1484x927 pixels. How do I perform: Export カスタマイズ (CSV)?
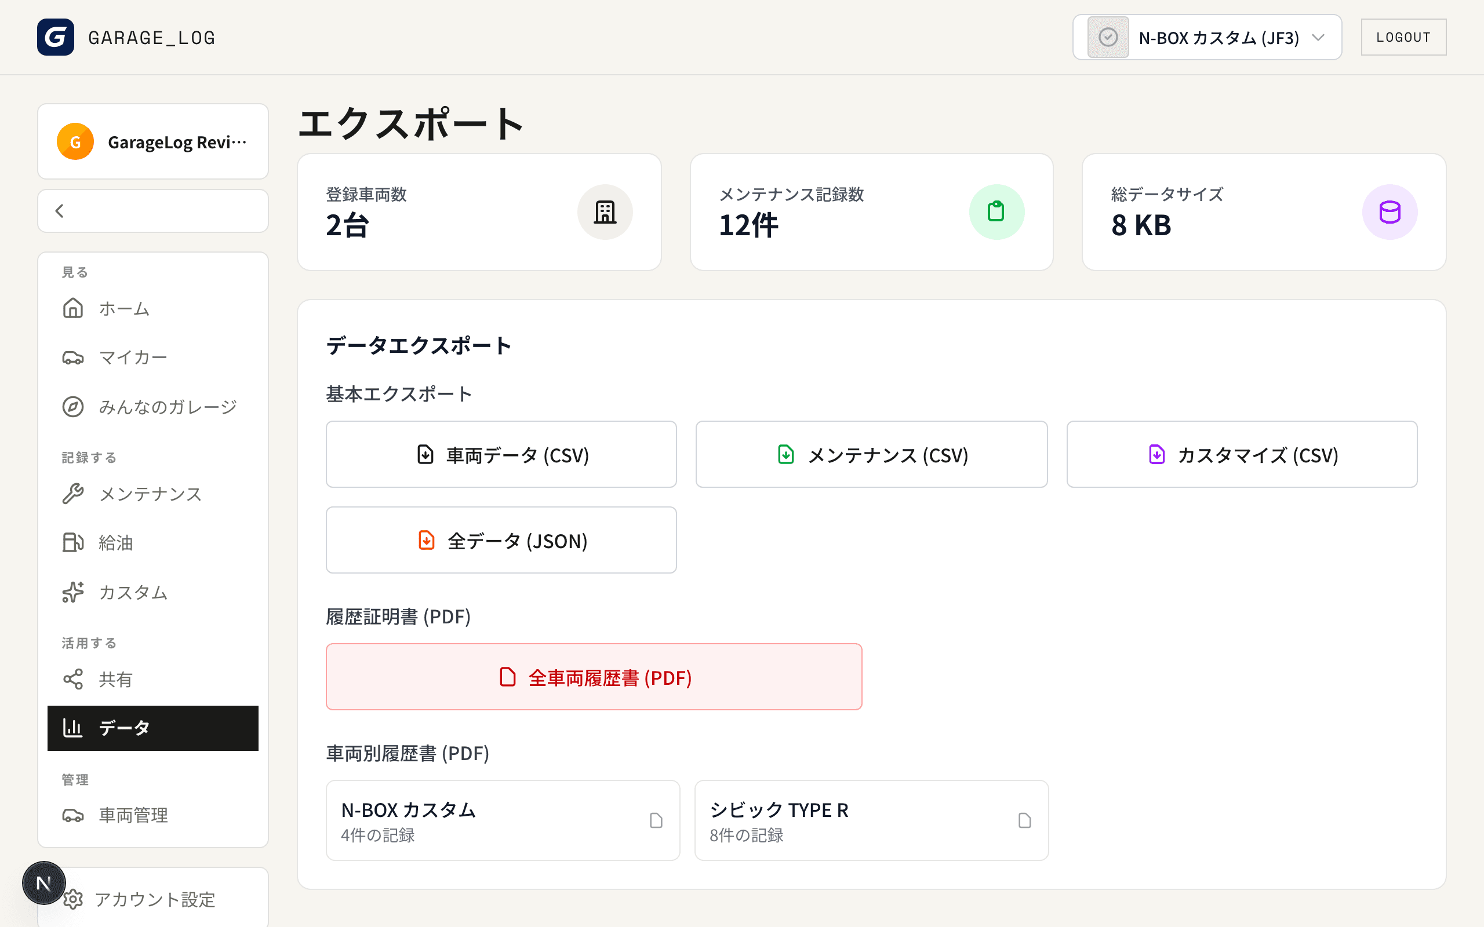1242,454
